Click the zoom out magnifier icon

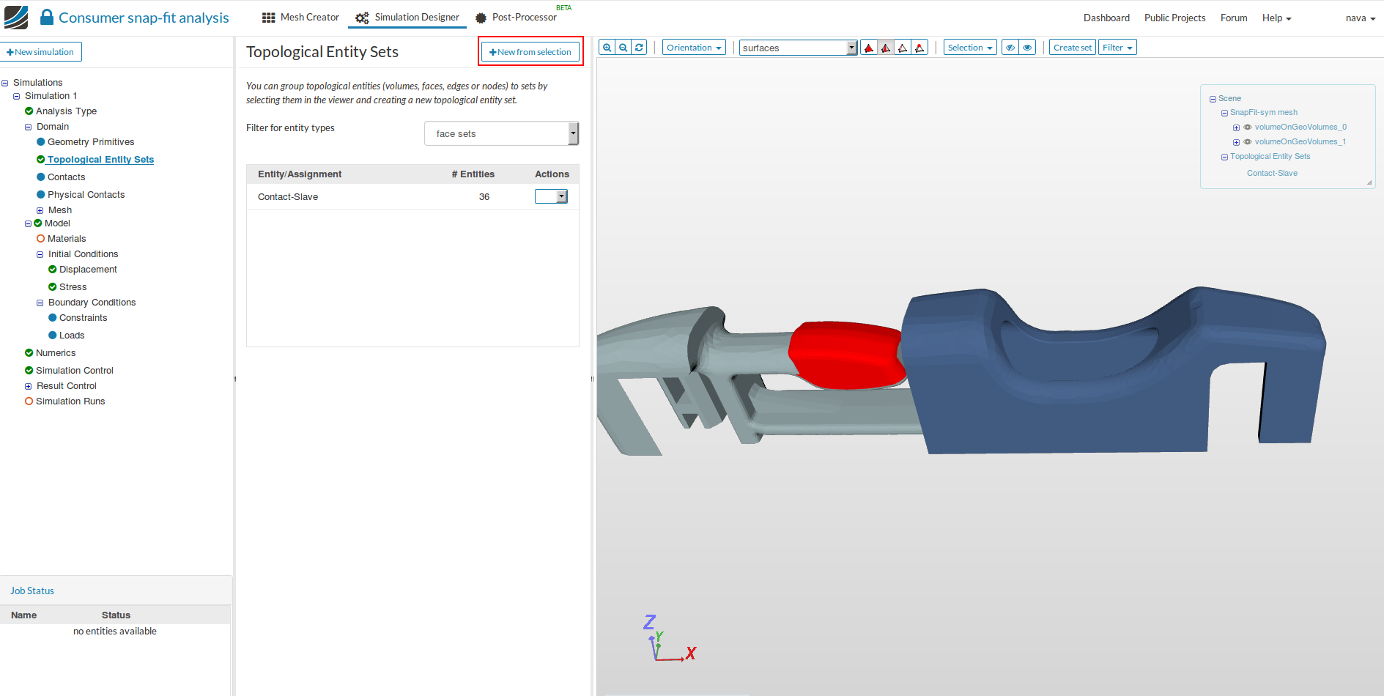(623, 48)
